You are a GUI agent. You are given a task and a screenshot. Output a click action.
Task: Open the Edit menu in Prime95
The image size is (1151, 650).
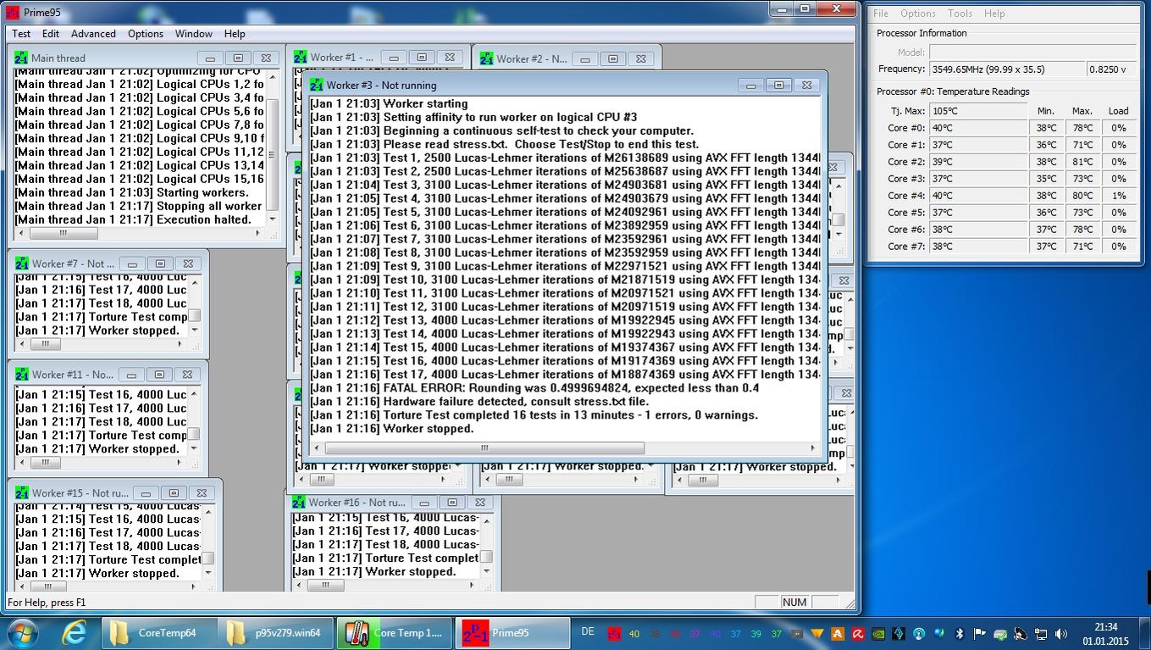tap(51, 34)
